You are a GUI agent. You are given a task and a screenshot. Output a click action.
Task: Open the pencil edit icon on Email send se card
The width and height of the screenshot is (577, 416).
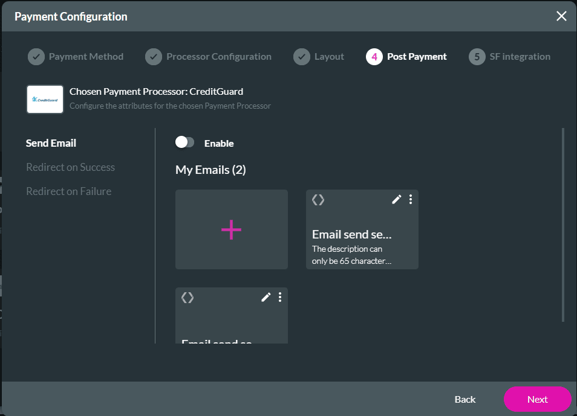397,199
